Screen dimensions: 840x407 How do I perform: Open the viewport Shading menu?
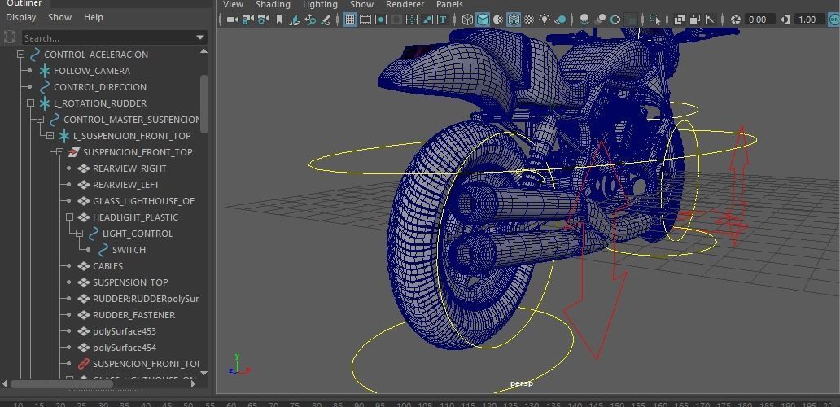273,4
